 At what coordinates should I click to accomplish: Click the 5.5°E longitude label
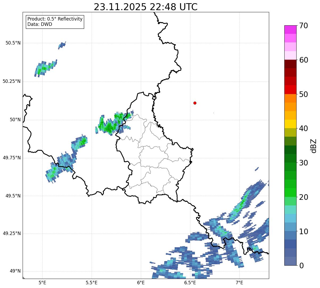(92, 282)
